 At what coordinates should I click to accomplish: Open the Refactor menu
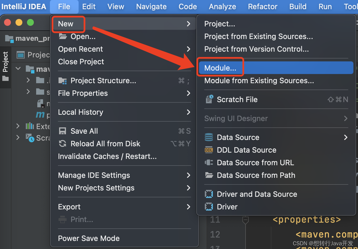263,7
